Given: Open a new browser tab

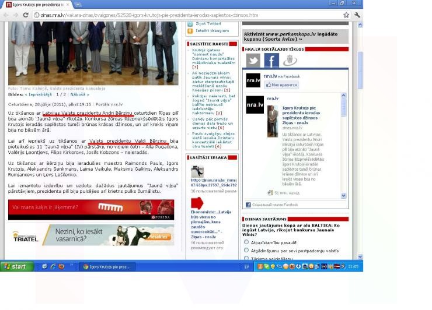Looking at the screenshot, I should tap(77, 4).
